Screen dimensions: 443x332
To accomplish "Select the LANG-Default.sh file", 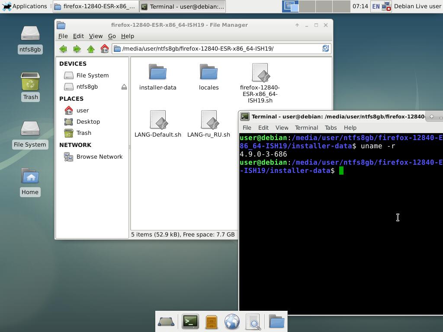I will 157,124.
